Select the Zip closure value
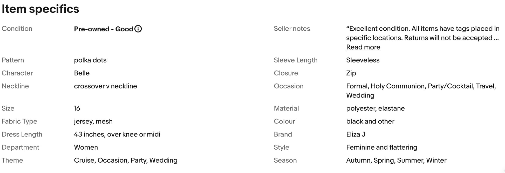The image size is (505, 173). pos(351,73)
